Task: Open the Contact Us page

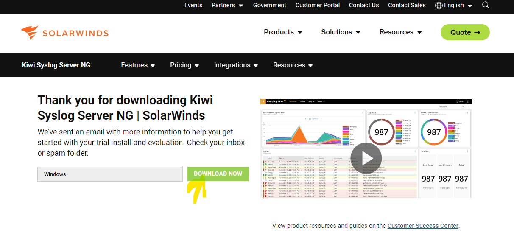Action: (x=364, y=5)
